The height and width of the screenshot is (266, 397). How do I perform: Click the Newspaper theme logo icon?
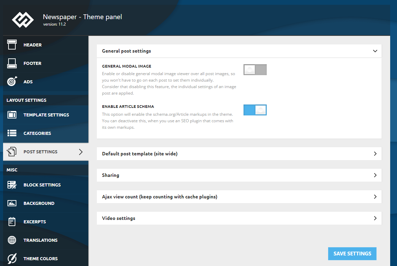(23, 19)
